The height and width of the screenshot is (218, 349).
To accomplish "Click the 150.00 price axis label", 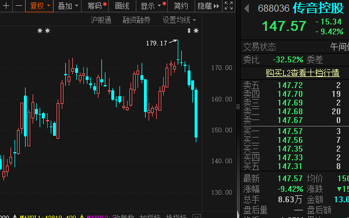I will 221,130.
